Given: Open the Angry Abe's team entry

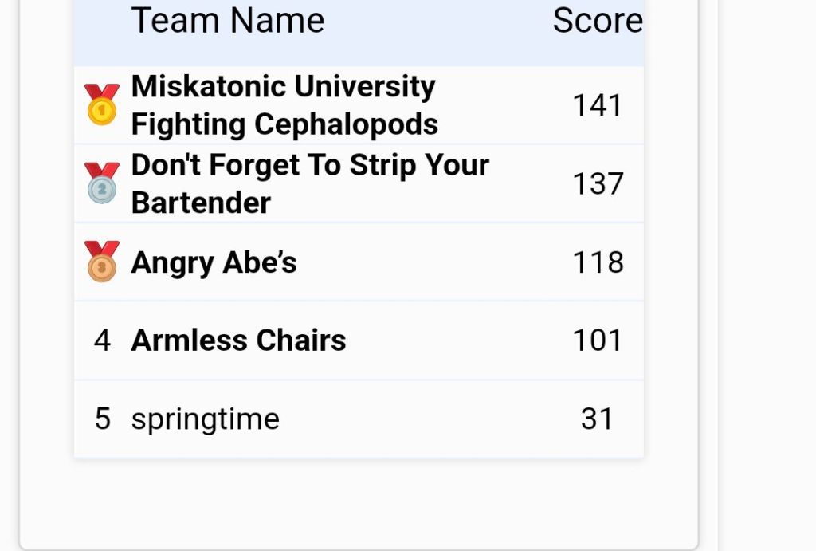Looking at the screenshot, I should (214, 262).
